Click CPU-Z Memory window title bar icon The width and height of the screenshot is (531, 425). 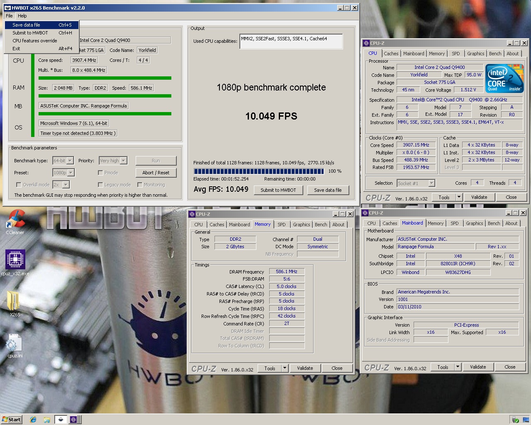[192, 214]
